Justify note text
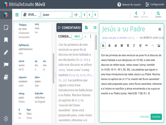Screen dimensions: 166x125 pos(122,46)
